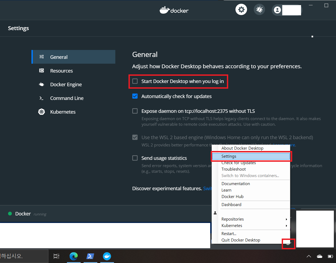
Task: Click the taskbar search box
Action: pyautogui.click(x=24, y=256)
